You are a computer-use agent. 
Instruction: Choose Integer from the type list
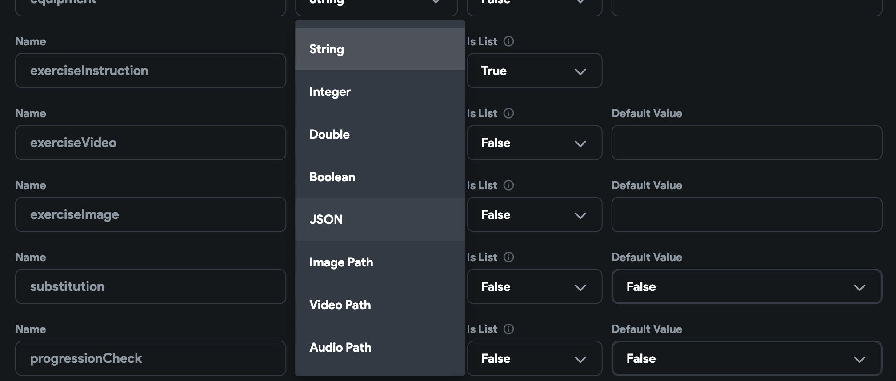pos(380,91)
